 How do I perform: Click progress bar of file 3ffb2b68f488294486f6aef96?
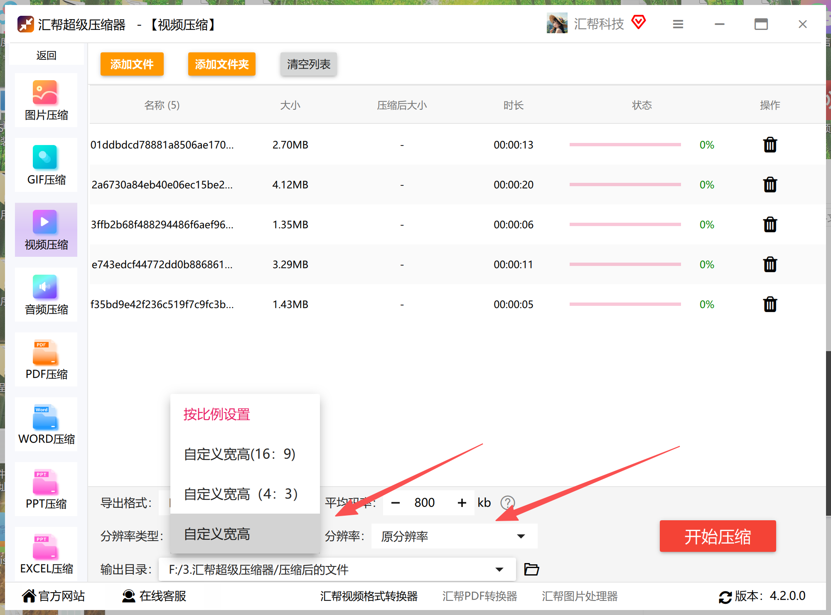625,224
